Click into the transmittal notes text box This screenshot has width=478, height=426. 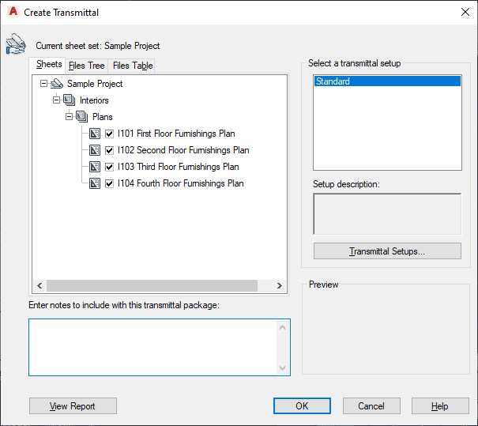coord(152,347)
